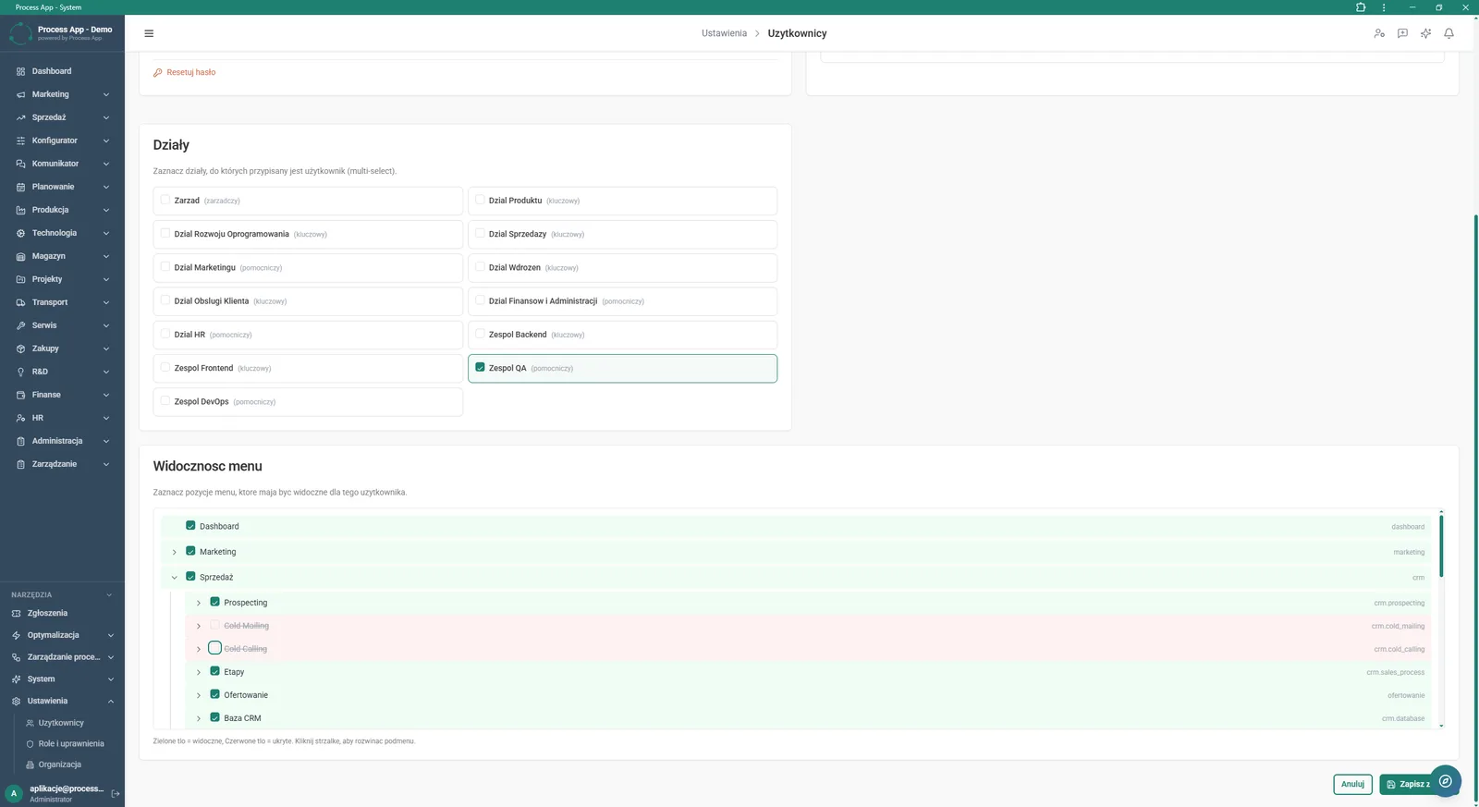Click the Marketing megaphone icon in sidebar

tap(20, 94)
